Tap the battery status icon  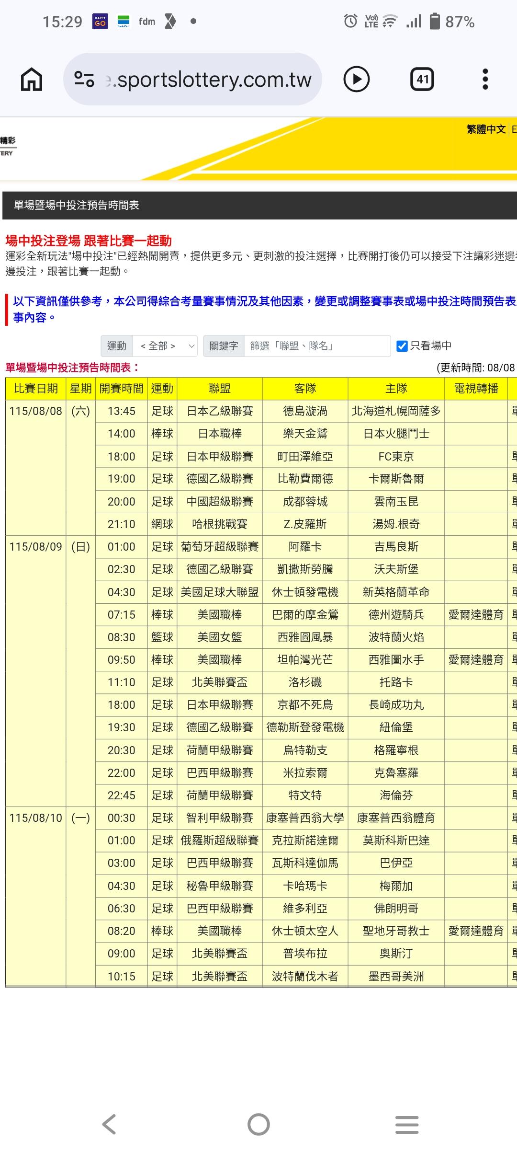click(x=435, y=22)
